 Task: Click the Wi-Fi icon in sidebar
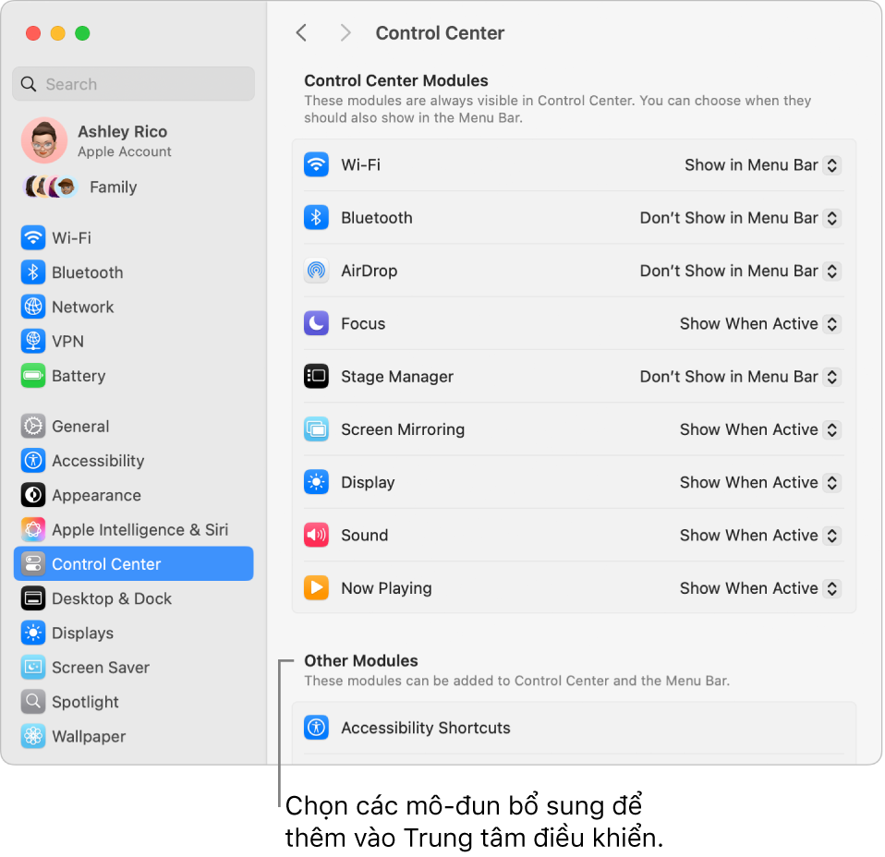tap(33, 237)
